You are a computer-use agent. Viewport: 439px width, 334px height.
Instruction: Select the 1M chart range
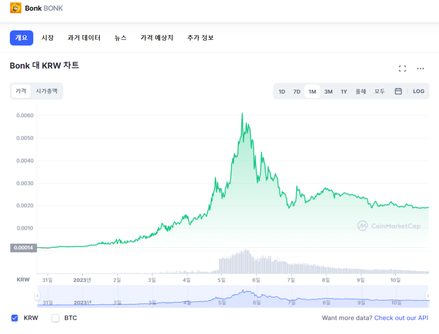(x=312, y=91)
